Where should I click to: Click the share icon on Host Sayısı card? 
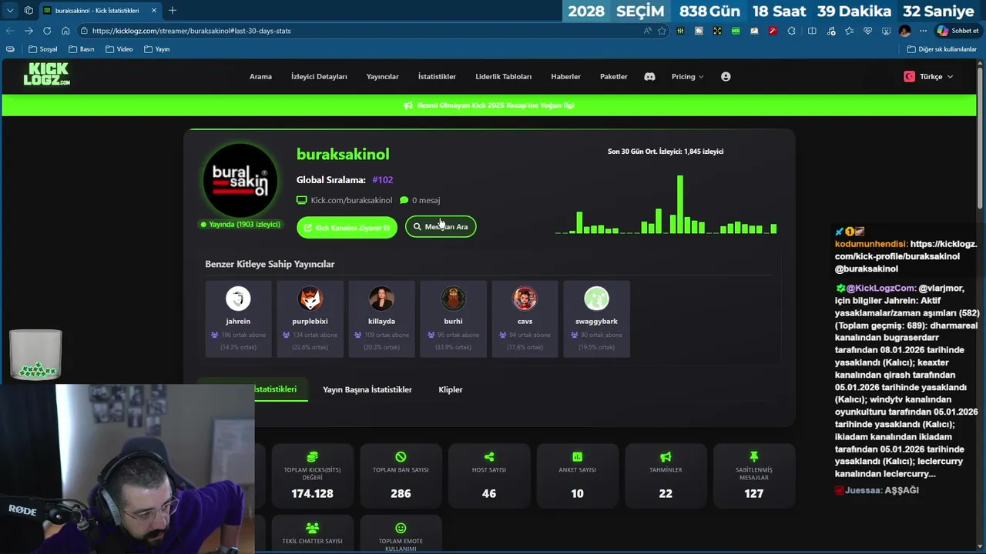[x=489, y=457]
